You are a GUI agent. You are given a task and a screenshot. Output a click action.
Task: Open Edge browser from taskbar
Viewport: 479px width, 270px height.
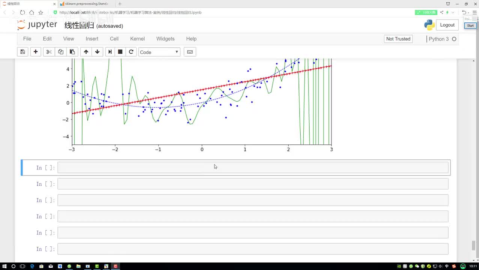pyautogui.click(x=32, y=266)
